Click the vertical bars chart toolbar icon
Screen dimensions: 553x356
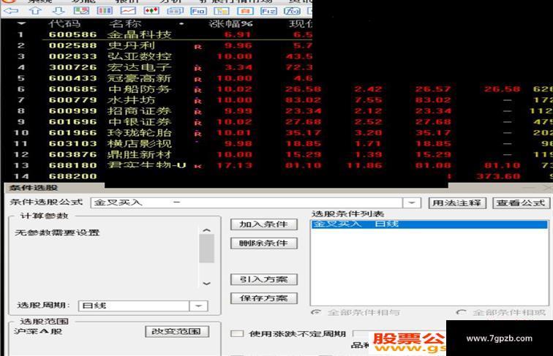tap(105, 10)
